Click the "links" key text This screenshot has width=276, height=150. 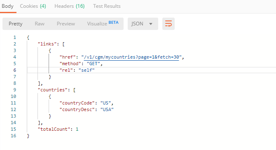tap(47, 44)
